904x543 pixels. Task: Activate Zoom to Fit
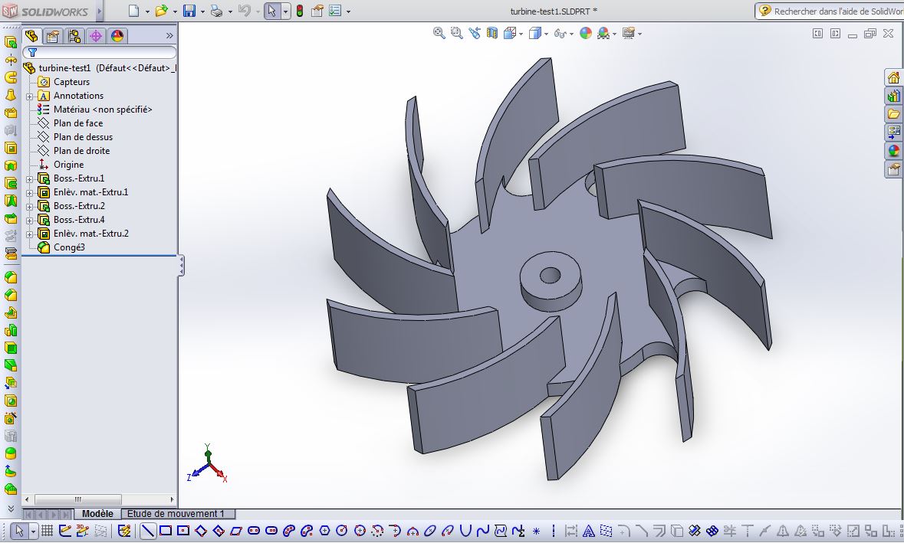tap(438, 32)
